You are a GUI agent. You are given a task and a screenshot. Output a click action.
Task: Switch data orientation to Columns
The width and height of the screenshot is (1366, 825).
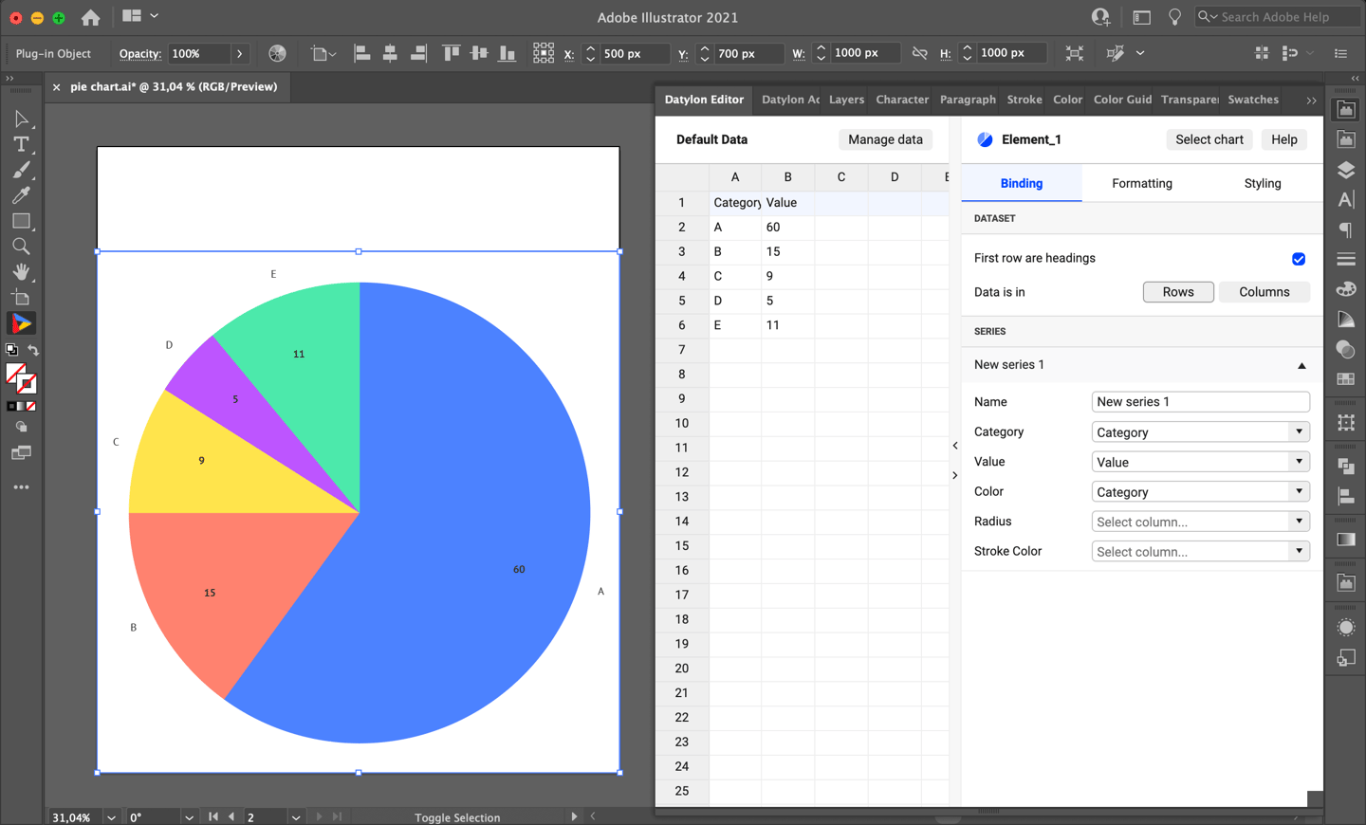click(1264, 291)
